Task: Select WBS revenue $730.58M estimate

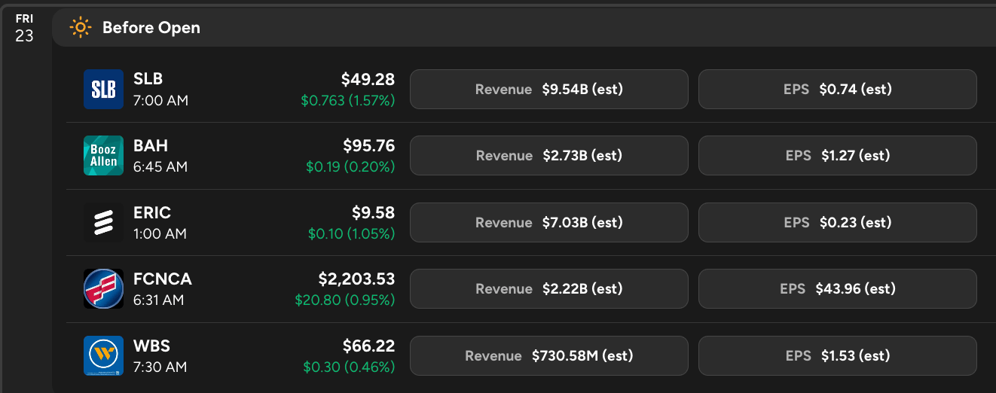Action: coord(548,355)
